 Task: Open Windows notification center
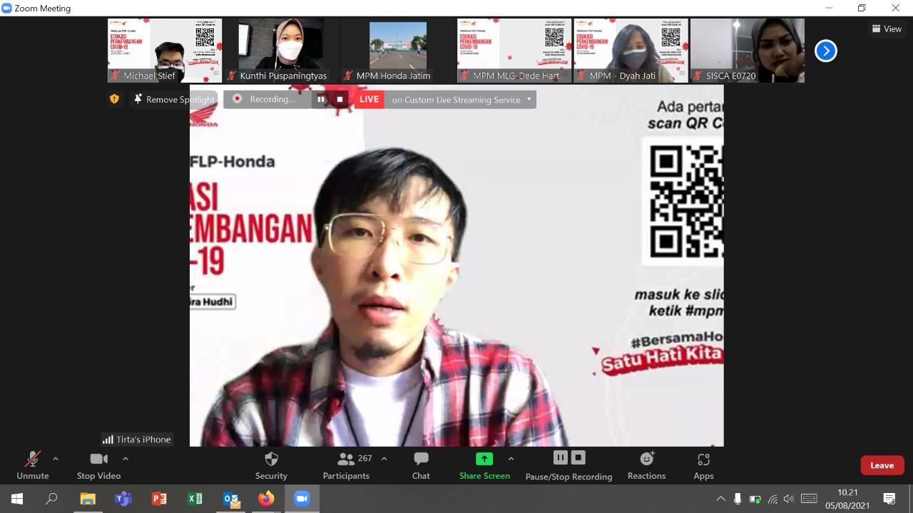tap(889, 499)
